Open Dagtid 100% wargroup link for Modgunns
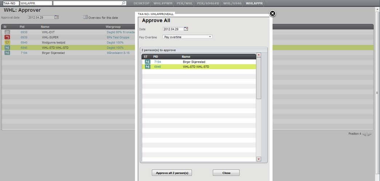This screenshot has height=181, width=380. coord(115,42)
